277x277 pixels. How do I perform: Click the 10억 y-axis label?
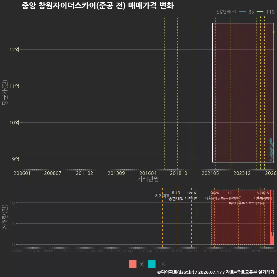point(14,123)
